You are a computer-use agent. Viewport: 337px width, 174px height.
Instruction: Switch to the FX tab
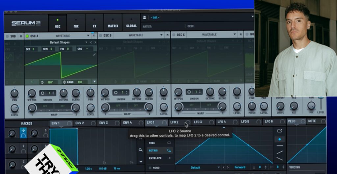coord(94,23)
